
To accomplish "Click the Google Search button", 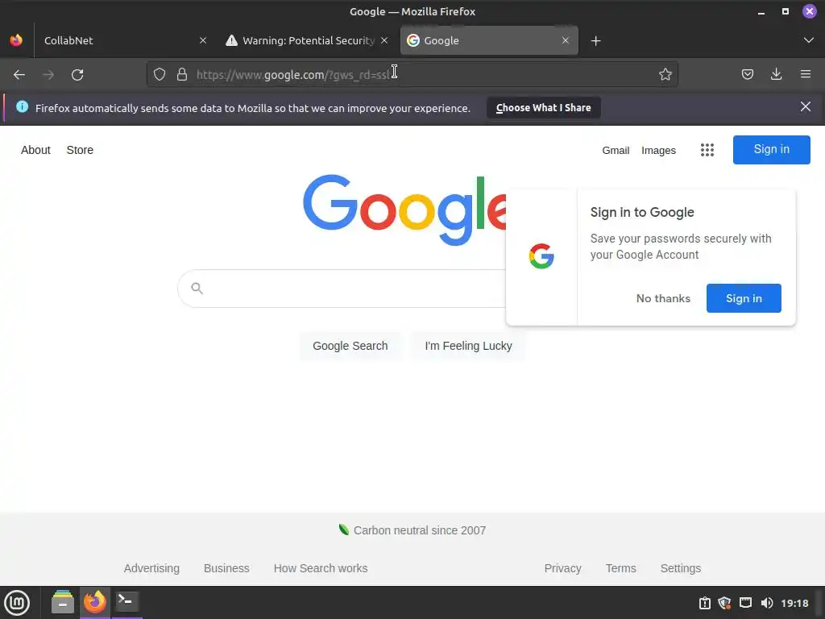I will click(350, 346).
